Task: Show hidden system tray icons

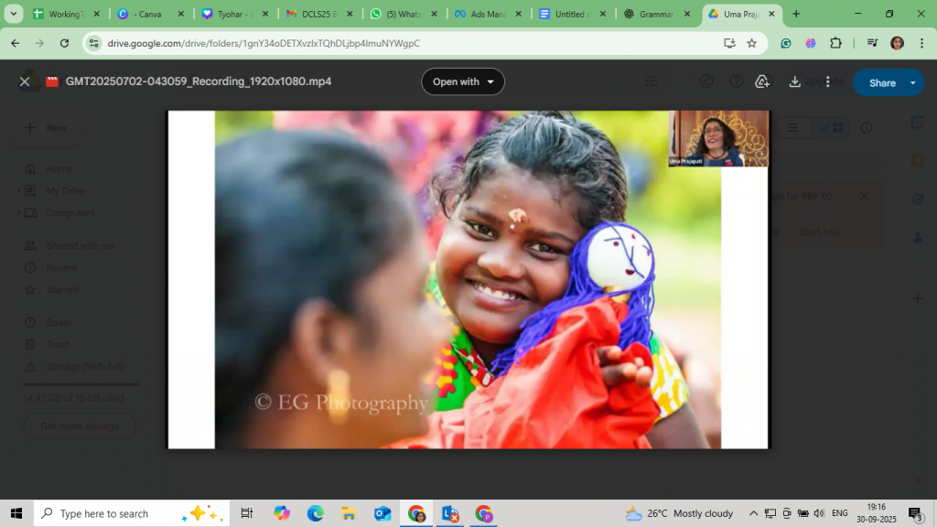Action: [x=753, y=513]
